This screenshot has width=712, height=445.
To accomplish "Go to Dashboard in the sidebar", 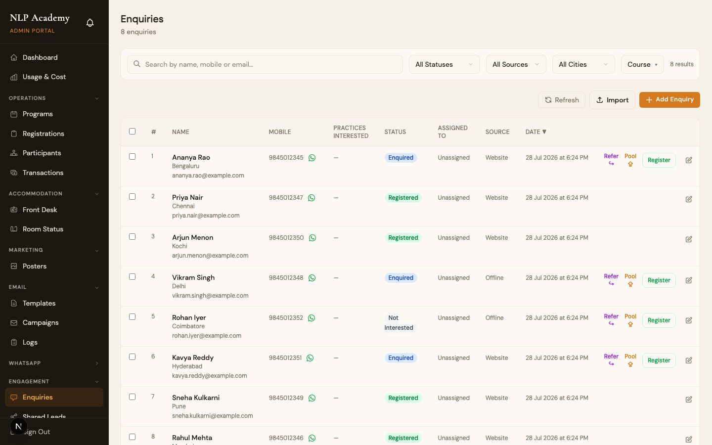I will [x=54, y=57].
